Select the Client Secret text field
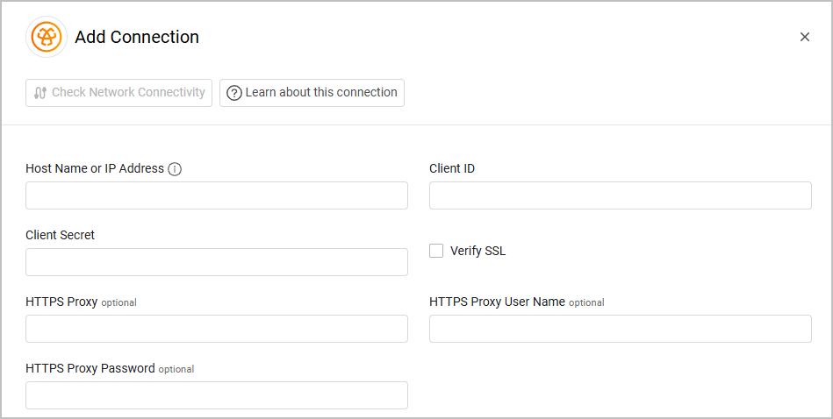Viewport: 833px width, 419px height. pos(217,262)
